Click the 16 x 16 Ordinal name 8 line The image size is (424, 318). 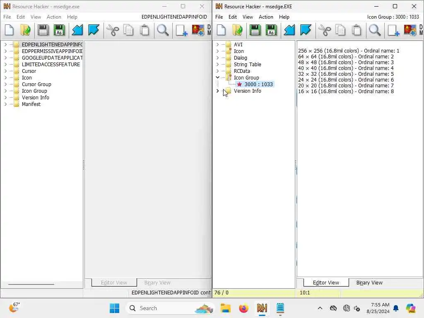(346, 92)
